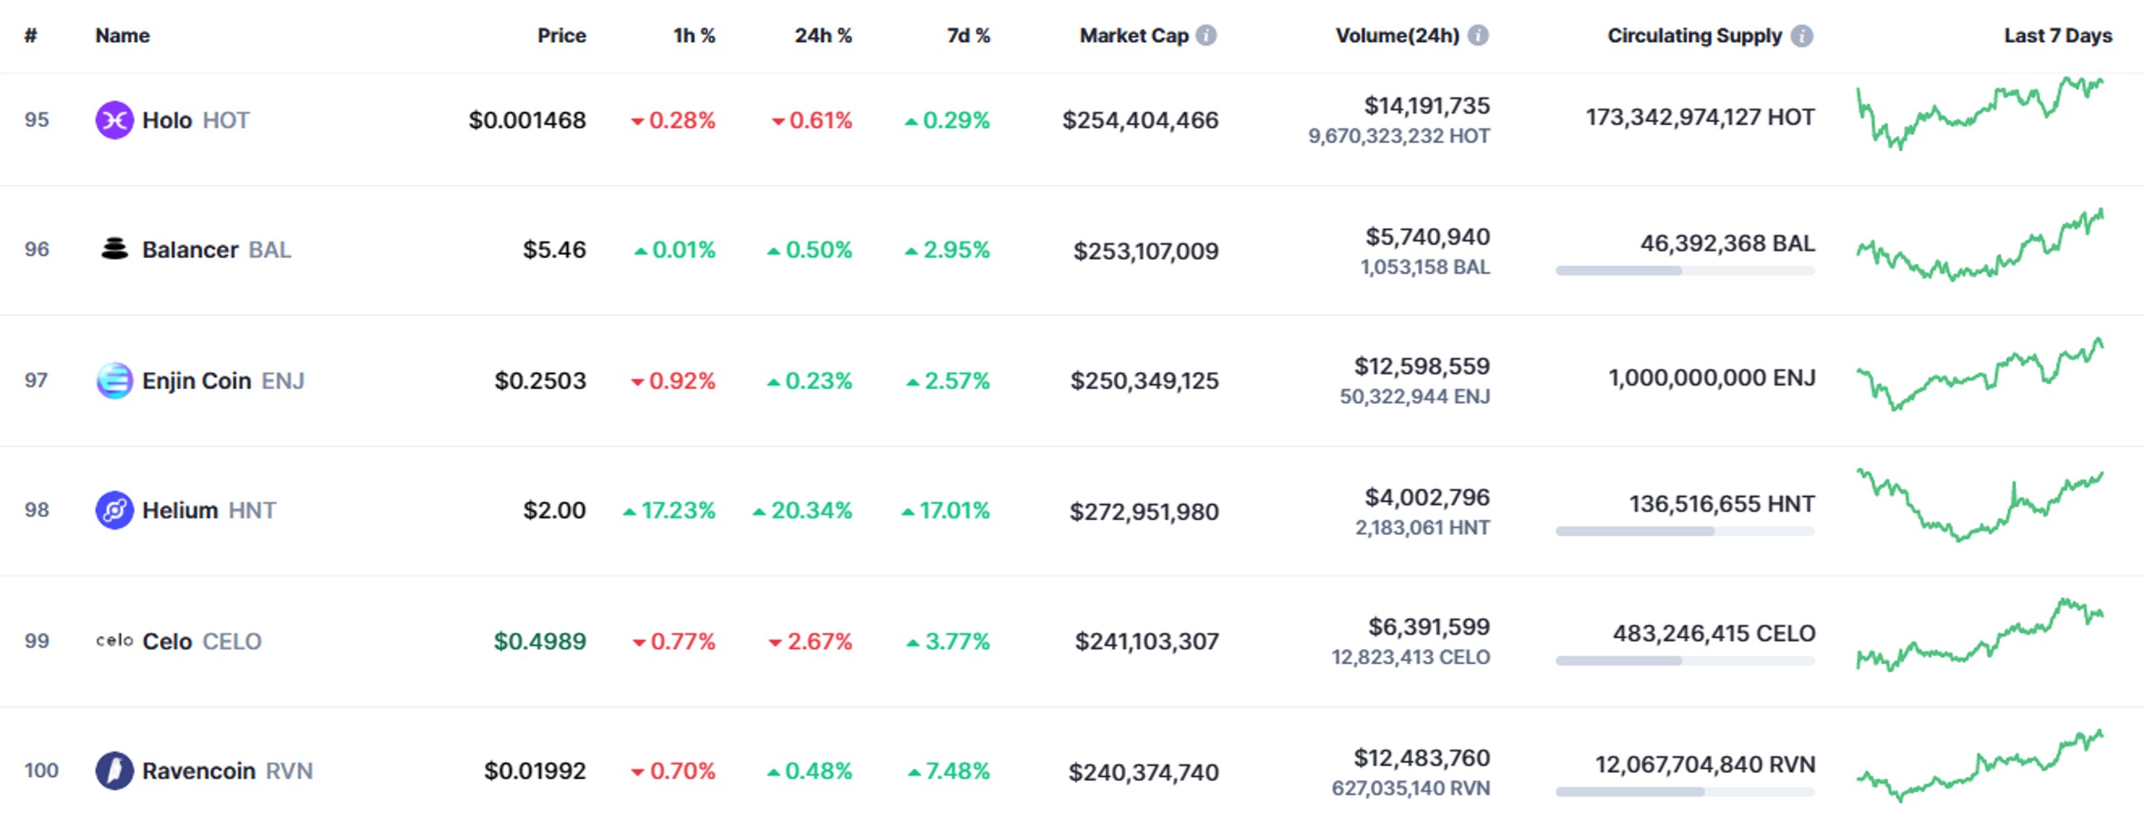Open the Ravencoin RVN coin page

click(x=228, y=770)
